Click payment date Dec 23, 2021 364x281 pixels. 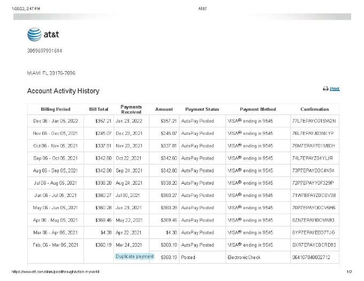pyautogui.click(x=129, y=133)
